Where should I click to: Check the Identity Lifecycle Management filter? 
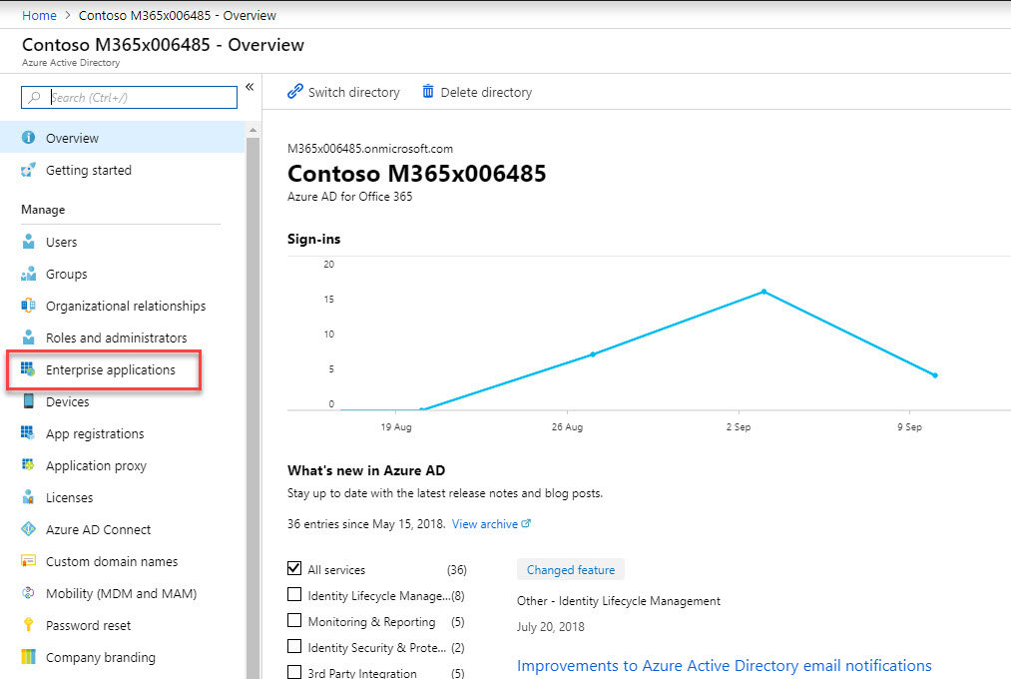tap(294, 594)
